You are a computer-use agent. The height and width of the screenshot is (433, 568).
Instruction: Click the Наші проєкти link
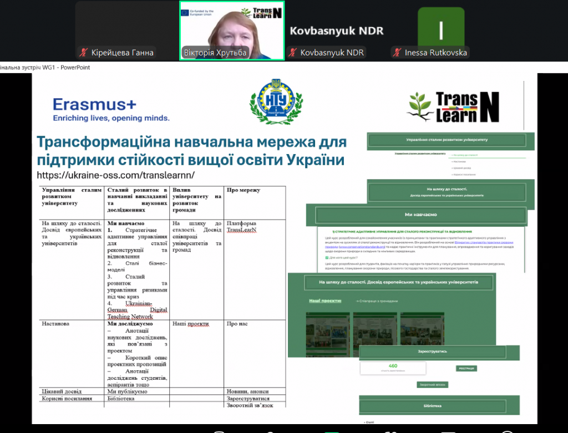point(321,300)
